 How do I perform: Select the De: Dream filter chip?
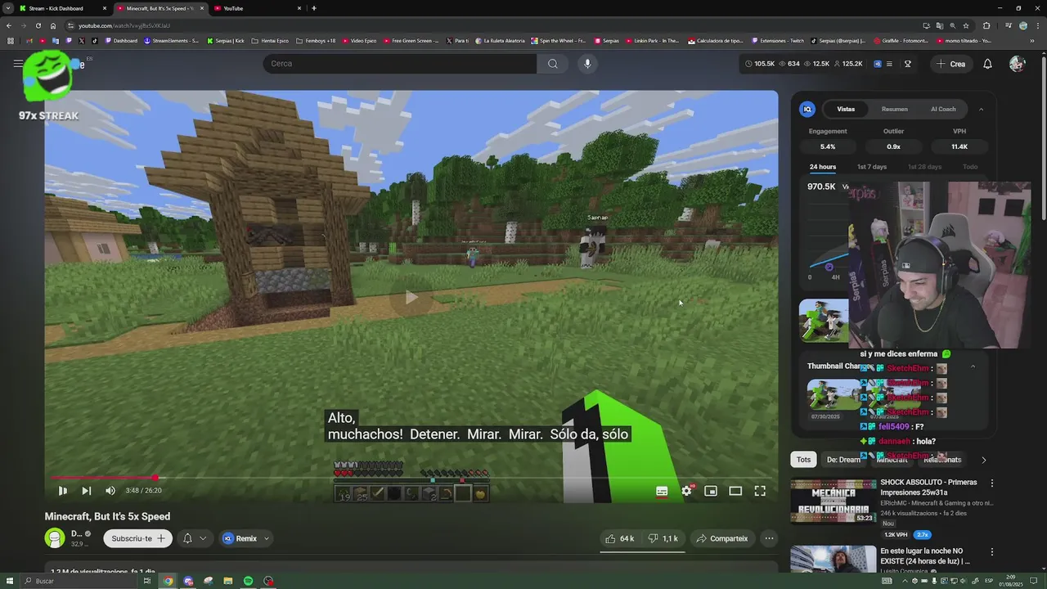(x=843, y=460)
